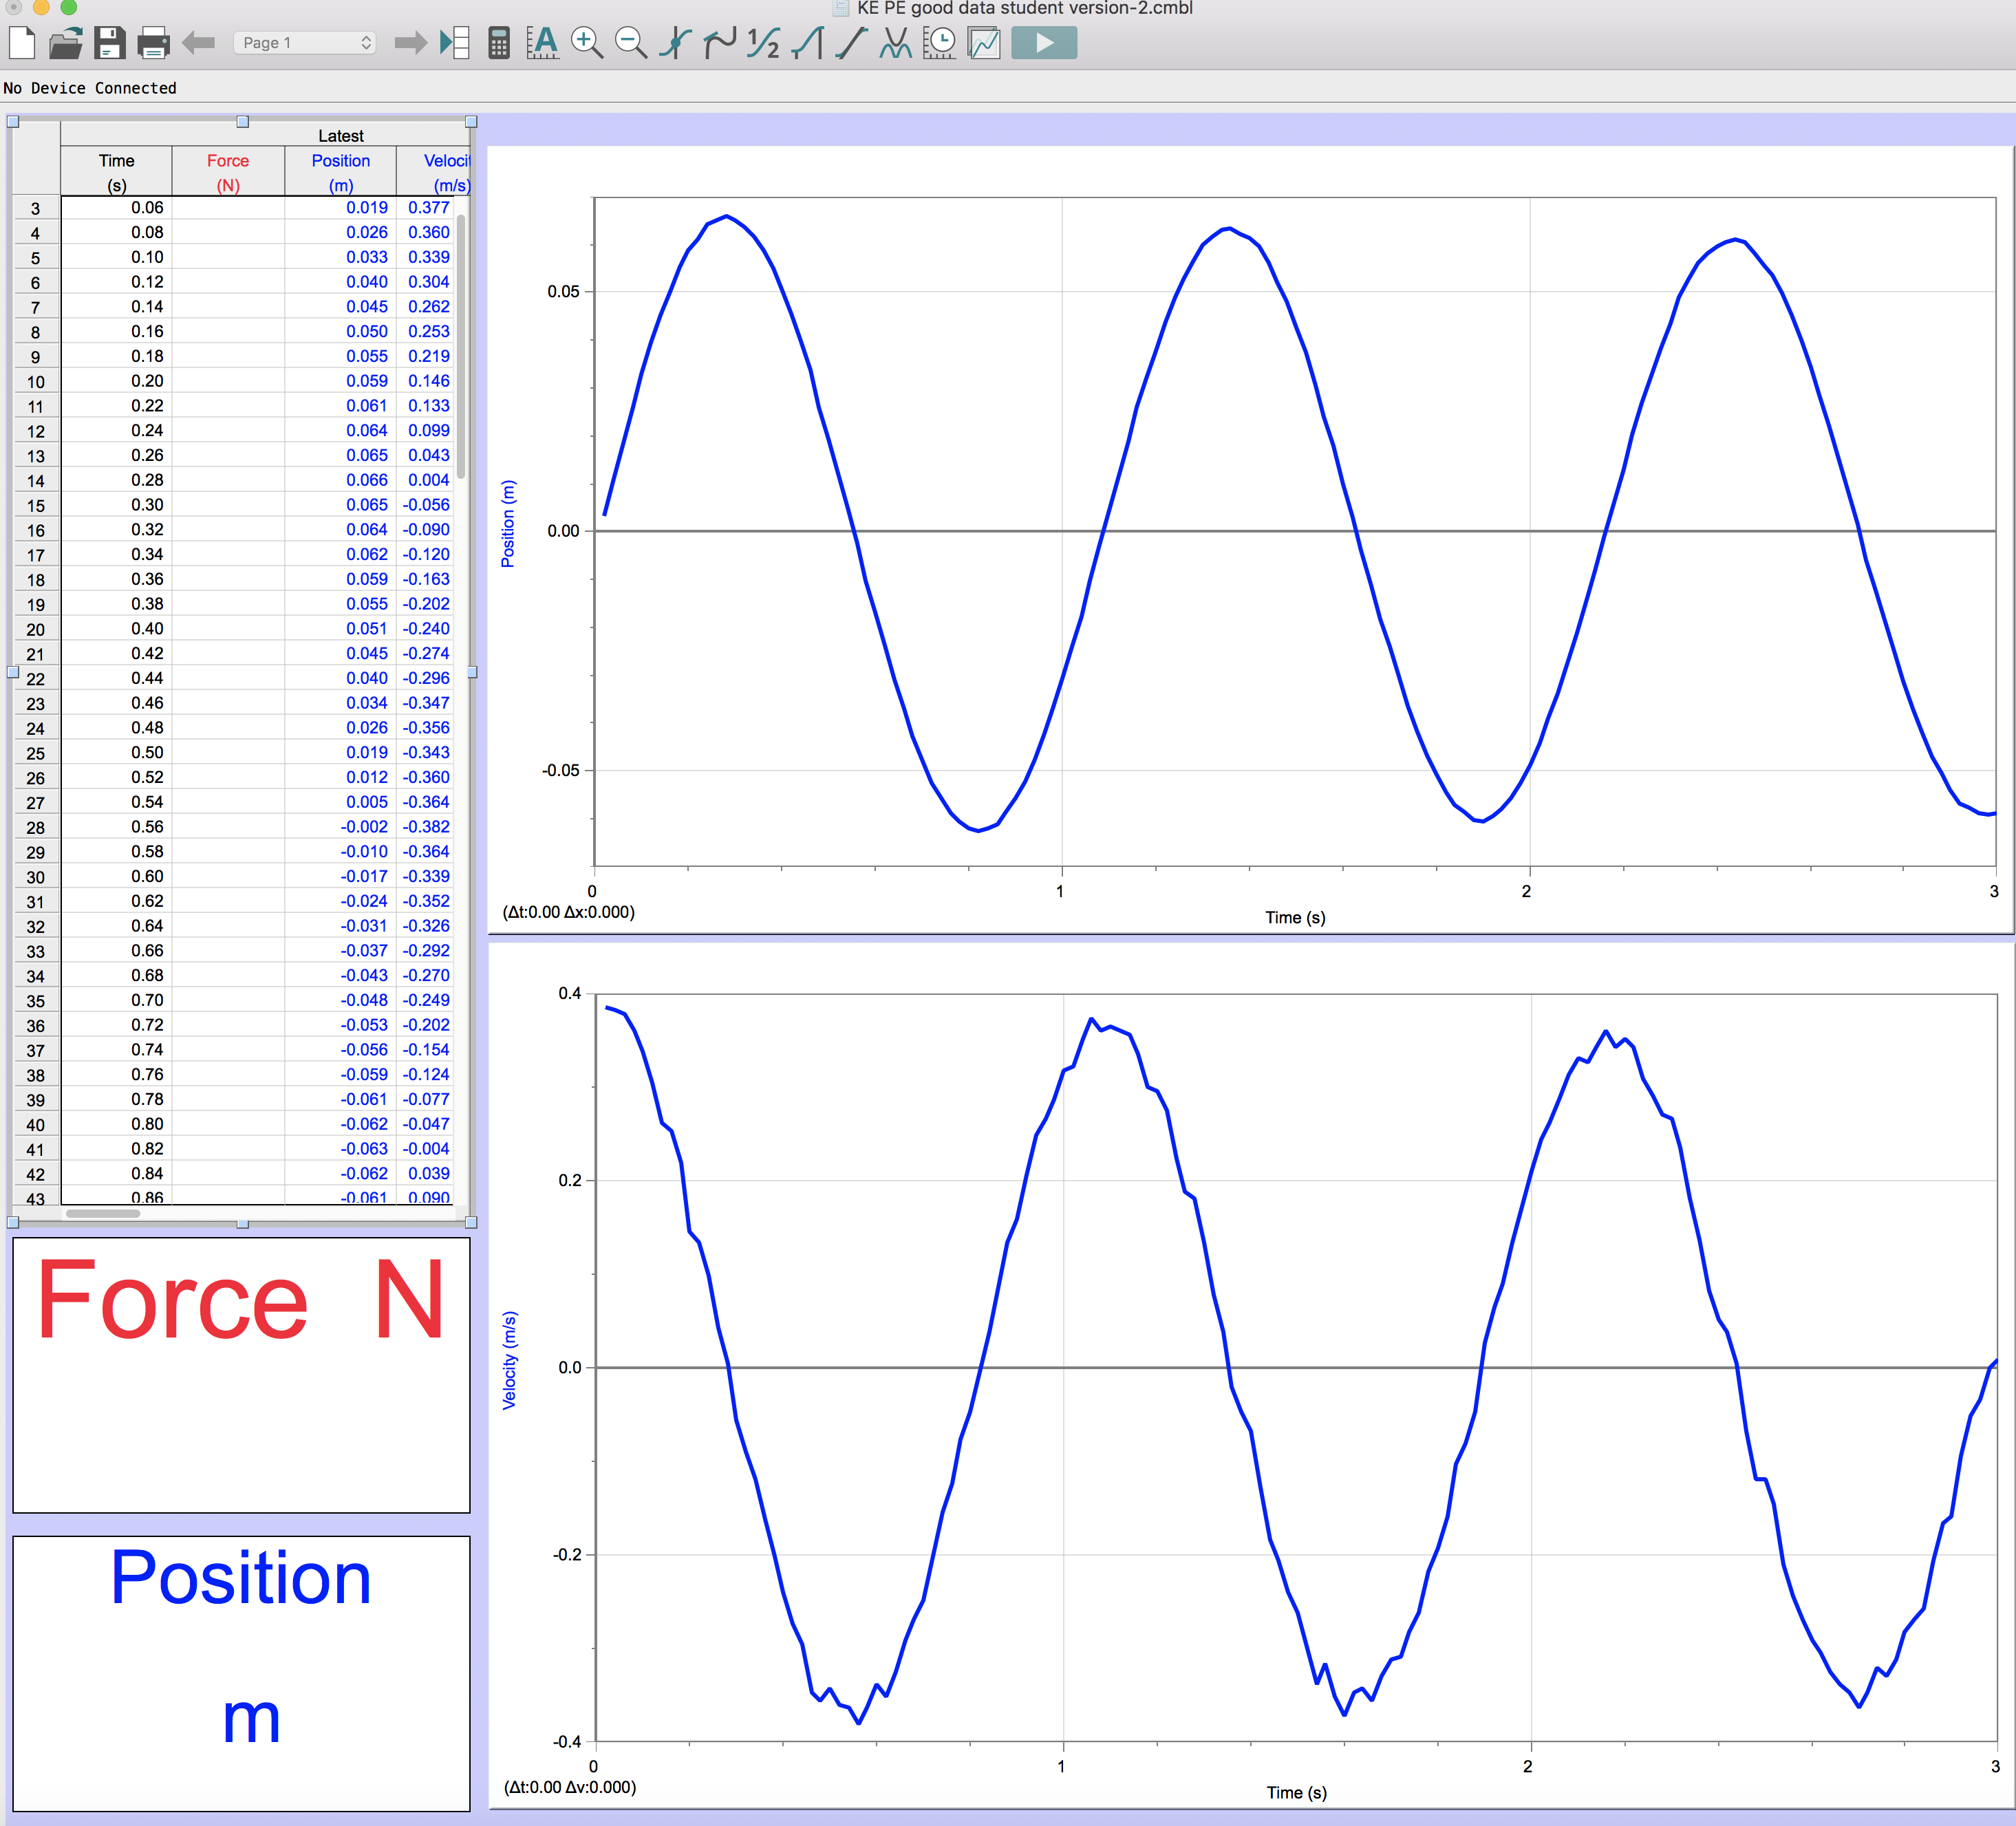Click No Device Connected status text
This screenshot has height=1826, width=2016.
point(90,88)
